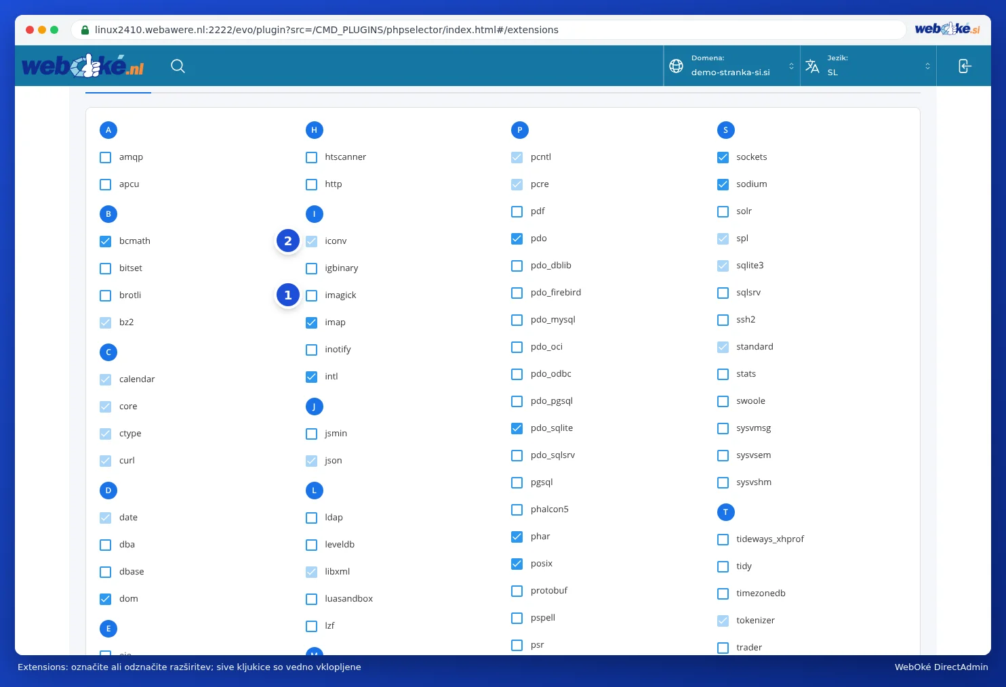This screenshot has height=687, width=1006.
Task: Click the globe icon next to Domena
Action: (676, 66)
